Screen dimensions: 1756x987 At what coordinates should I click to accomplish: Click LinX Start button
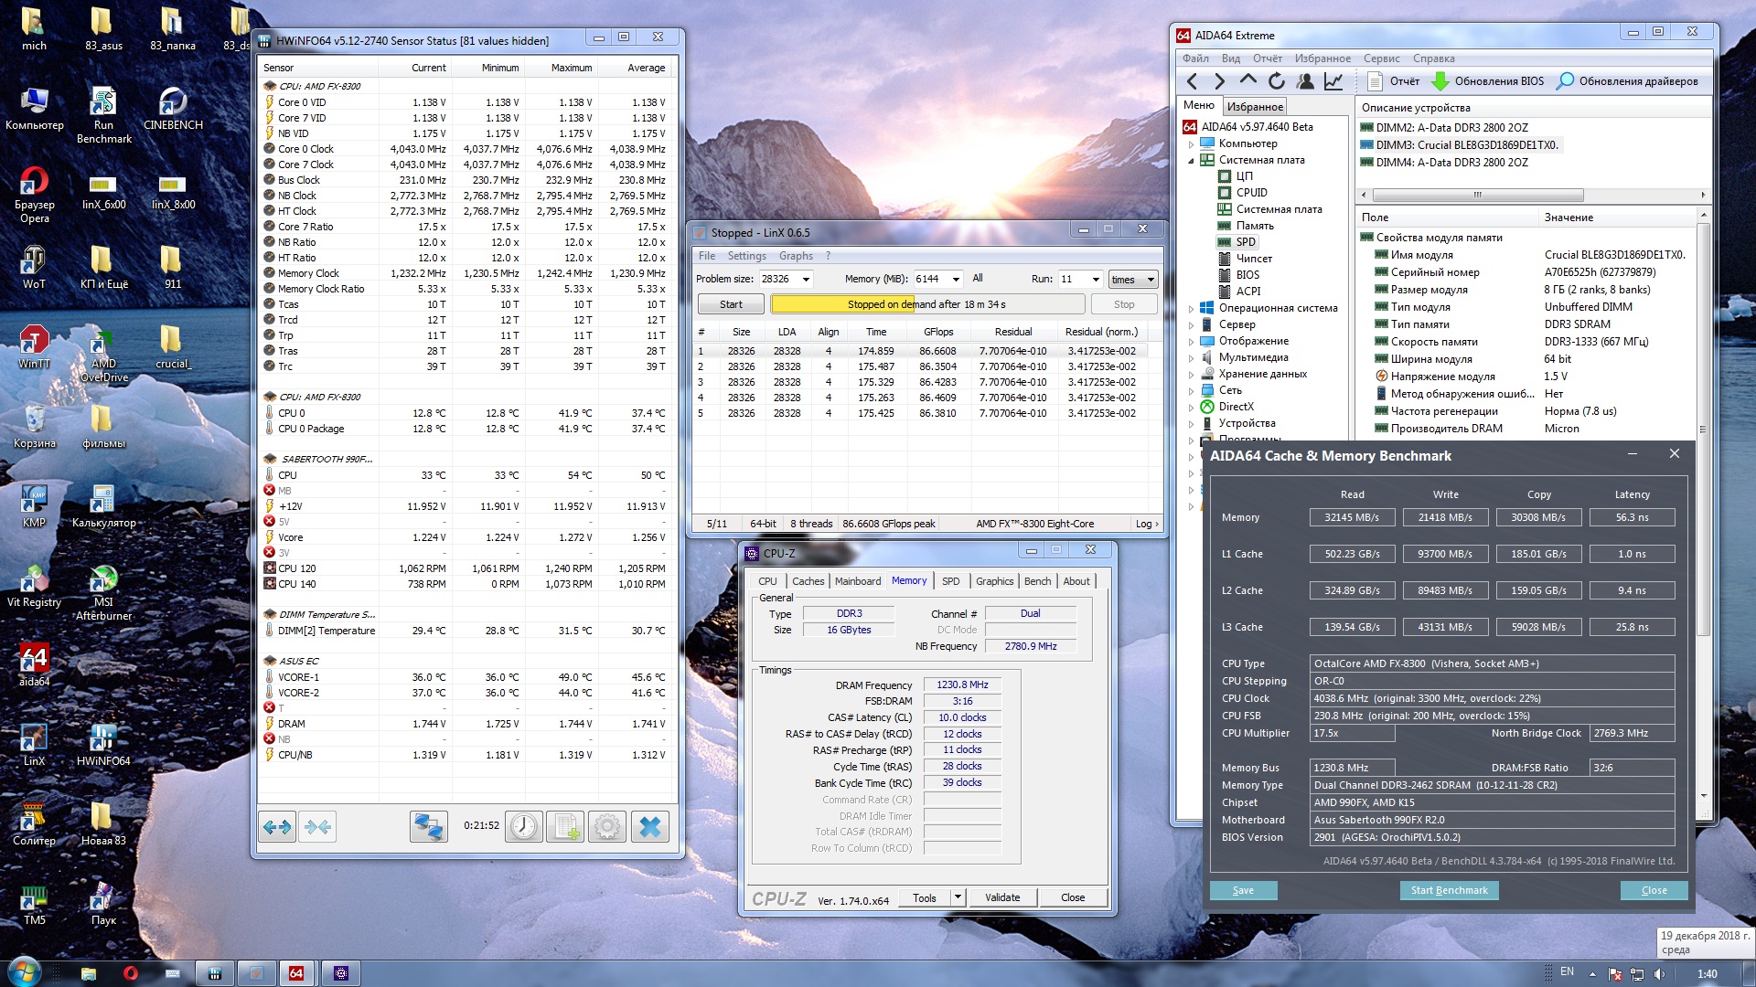pyautogui.click(x=731, y=304)
